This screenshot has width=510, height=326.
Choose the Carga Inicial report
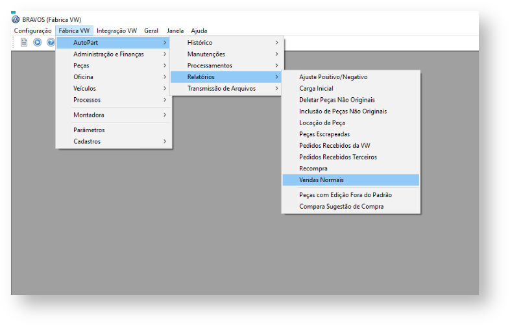click(351, 88)
